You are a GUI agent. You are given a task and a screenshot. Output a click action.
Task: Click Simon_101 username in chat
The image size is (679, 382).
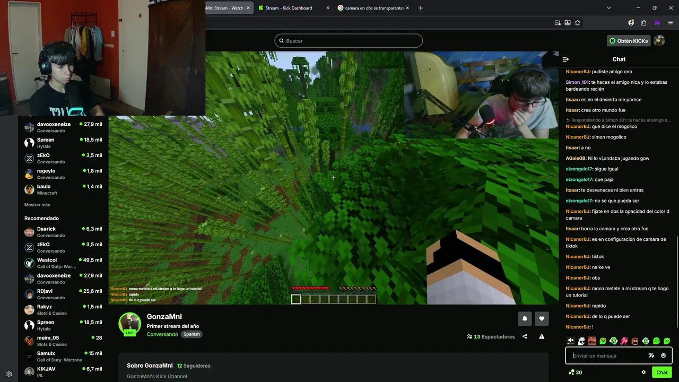click(577, 82)
